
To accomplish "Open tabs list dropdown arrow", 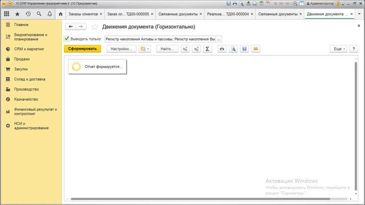I will pyautogui.click(x=359, y=14).
